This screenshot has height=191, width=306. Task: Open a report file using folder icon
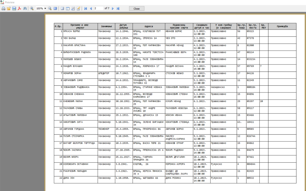(x=9, y=9)
